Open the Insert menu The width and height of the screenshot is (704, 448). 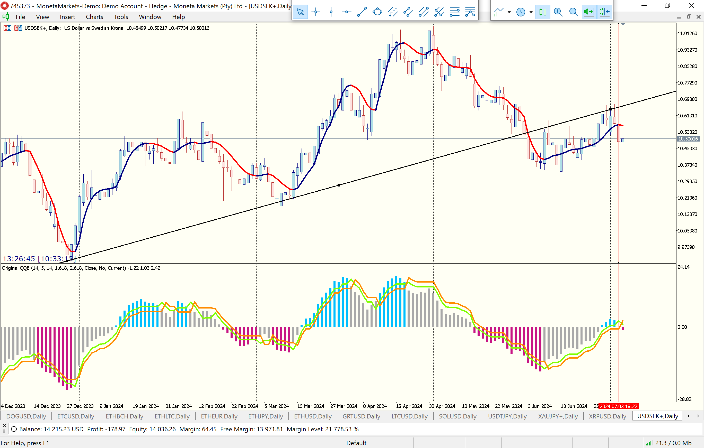(67, 17)
